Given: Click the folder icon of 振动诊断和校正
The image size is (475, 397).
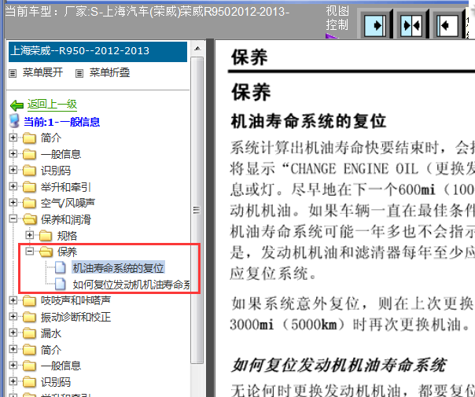Looking at the screenshot, I should [29, 317].
